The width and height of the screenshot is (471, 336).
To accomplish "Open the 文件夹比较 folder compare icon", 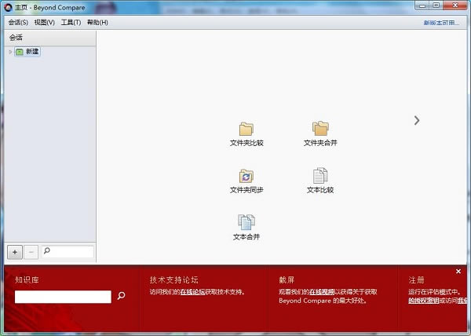I will 246,130.
